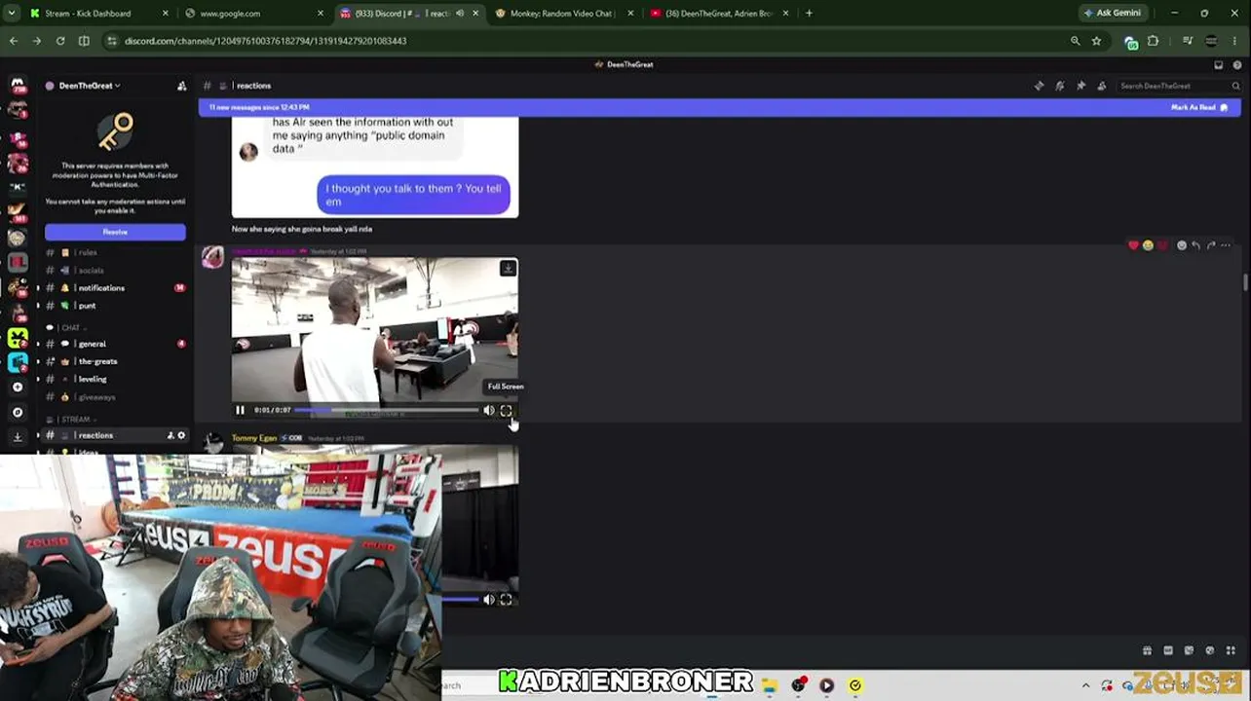The image size is (1251, 701).
Task: Go back to previous page
Action: coord(14,41)
